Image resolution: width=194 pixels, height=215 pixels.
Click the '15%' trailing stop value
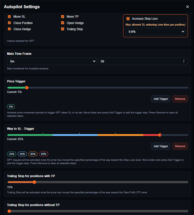[10, 187]
